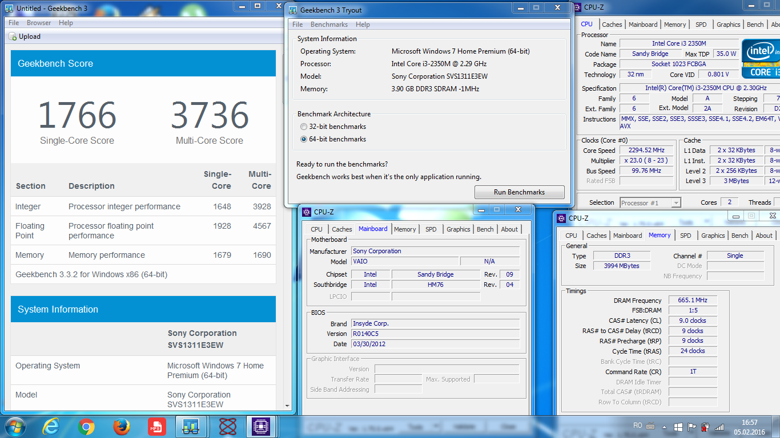Open the Action Center flag tray icon
Screen dimensions: 780x438
(x=692, y=427)
